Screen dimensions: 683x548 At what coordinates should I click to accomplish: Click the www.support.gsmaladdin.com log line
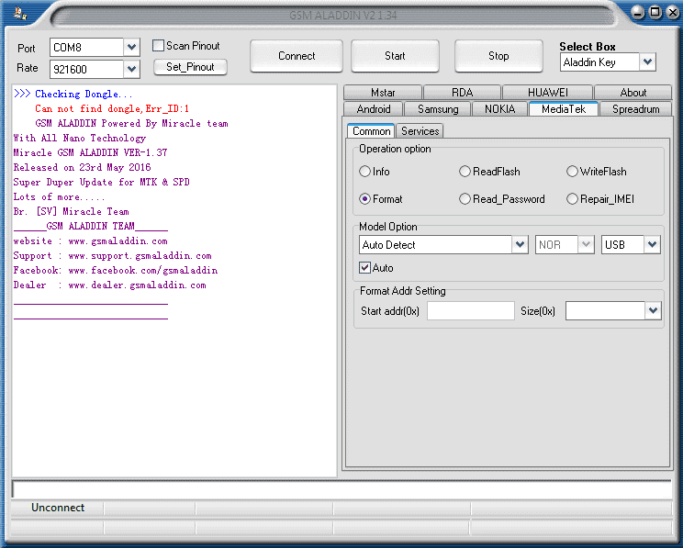pyautogui.click(x=112, y=256)
